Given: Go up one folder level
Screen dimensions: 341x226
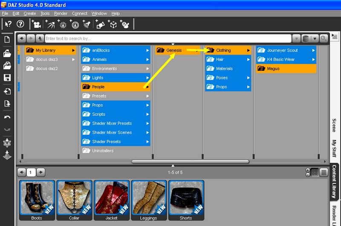Looking at the screenshot, I should pos(40,38).
